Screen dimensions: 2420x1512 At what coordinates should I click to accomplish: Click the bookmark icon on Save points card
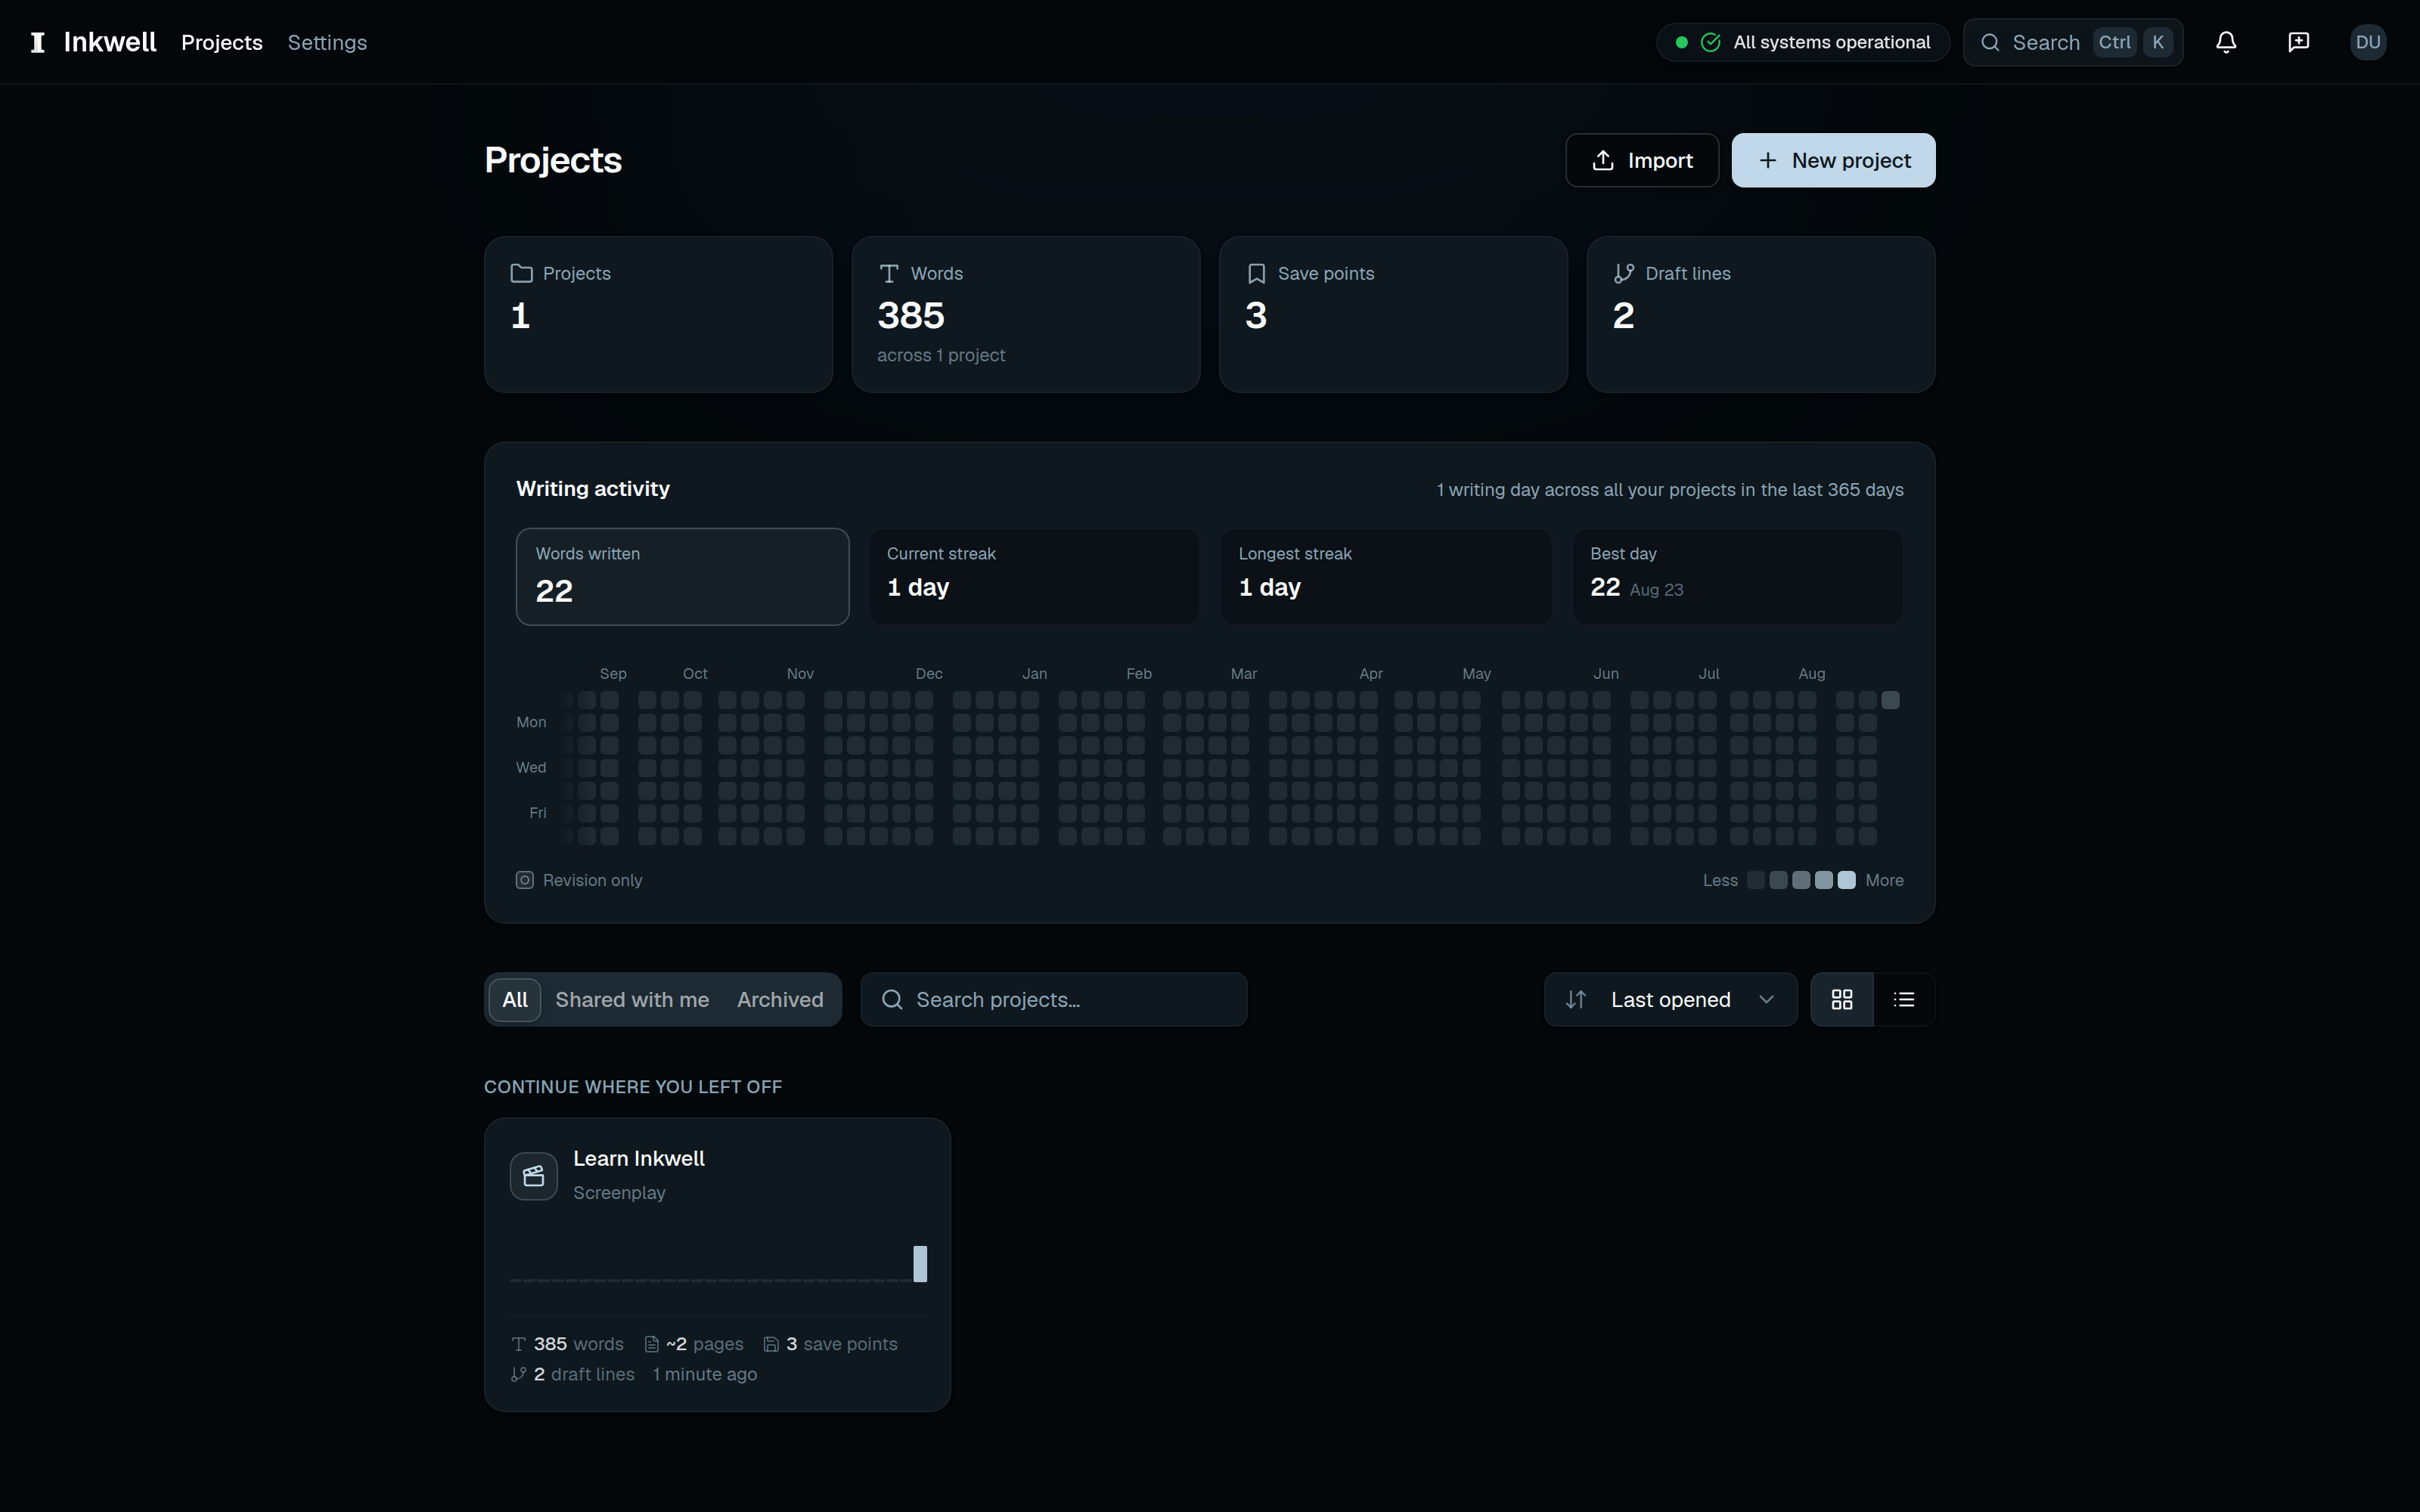(x=1256, y=273)
